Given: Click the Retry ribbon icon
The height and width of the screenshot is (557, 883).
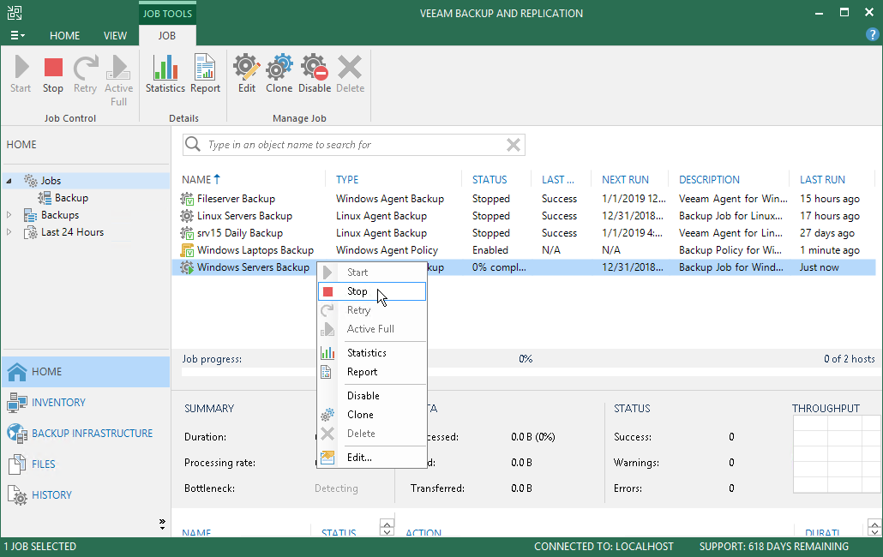Looking at the screenshot, I should (85, 75).
